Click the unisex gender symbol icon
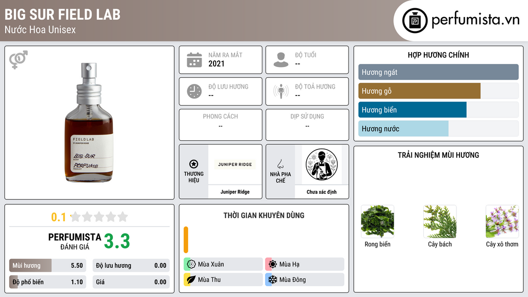This screenshot has width=528, height=297. 19,60
